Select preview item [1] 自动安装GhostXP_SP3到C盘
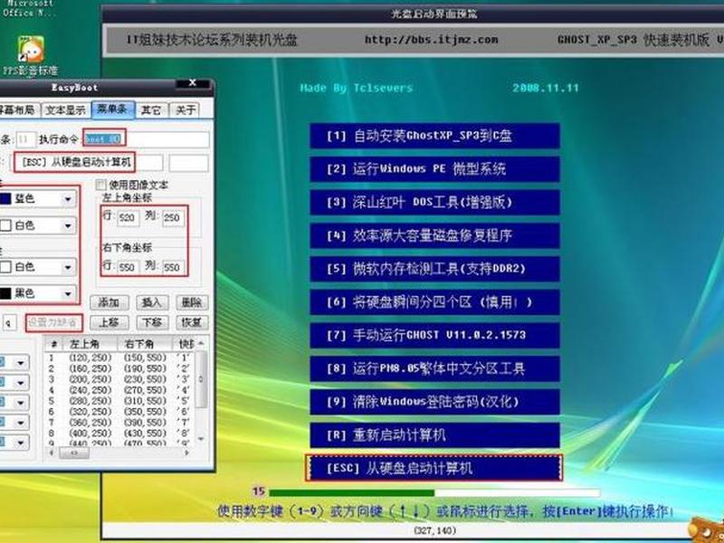This screenshot has width=724, height=543. coord(434,136)
